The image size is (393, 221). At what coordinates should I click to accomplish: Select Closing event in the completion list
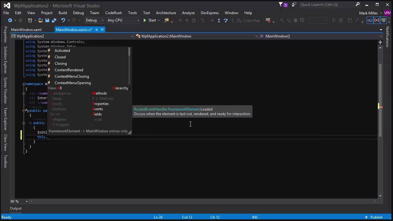[x=88, y=64]
